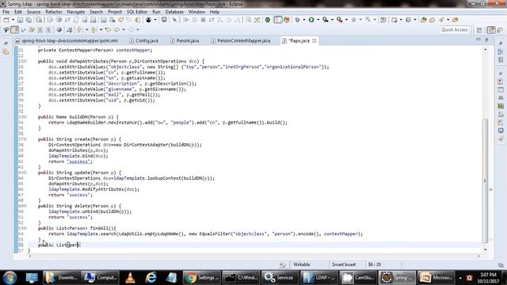Image resolution: width=507 pixels, height=285 pixels.
Task: Open the SQL Editor menu
Action: pyautogui.click(x=137, y=12)
